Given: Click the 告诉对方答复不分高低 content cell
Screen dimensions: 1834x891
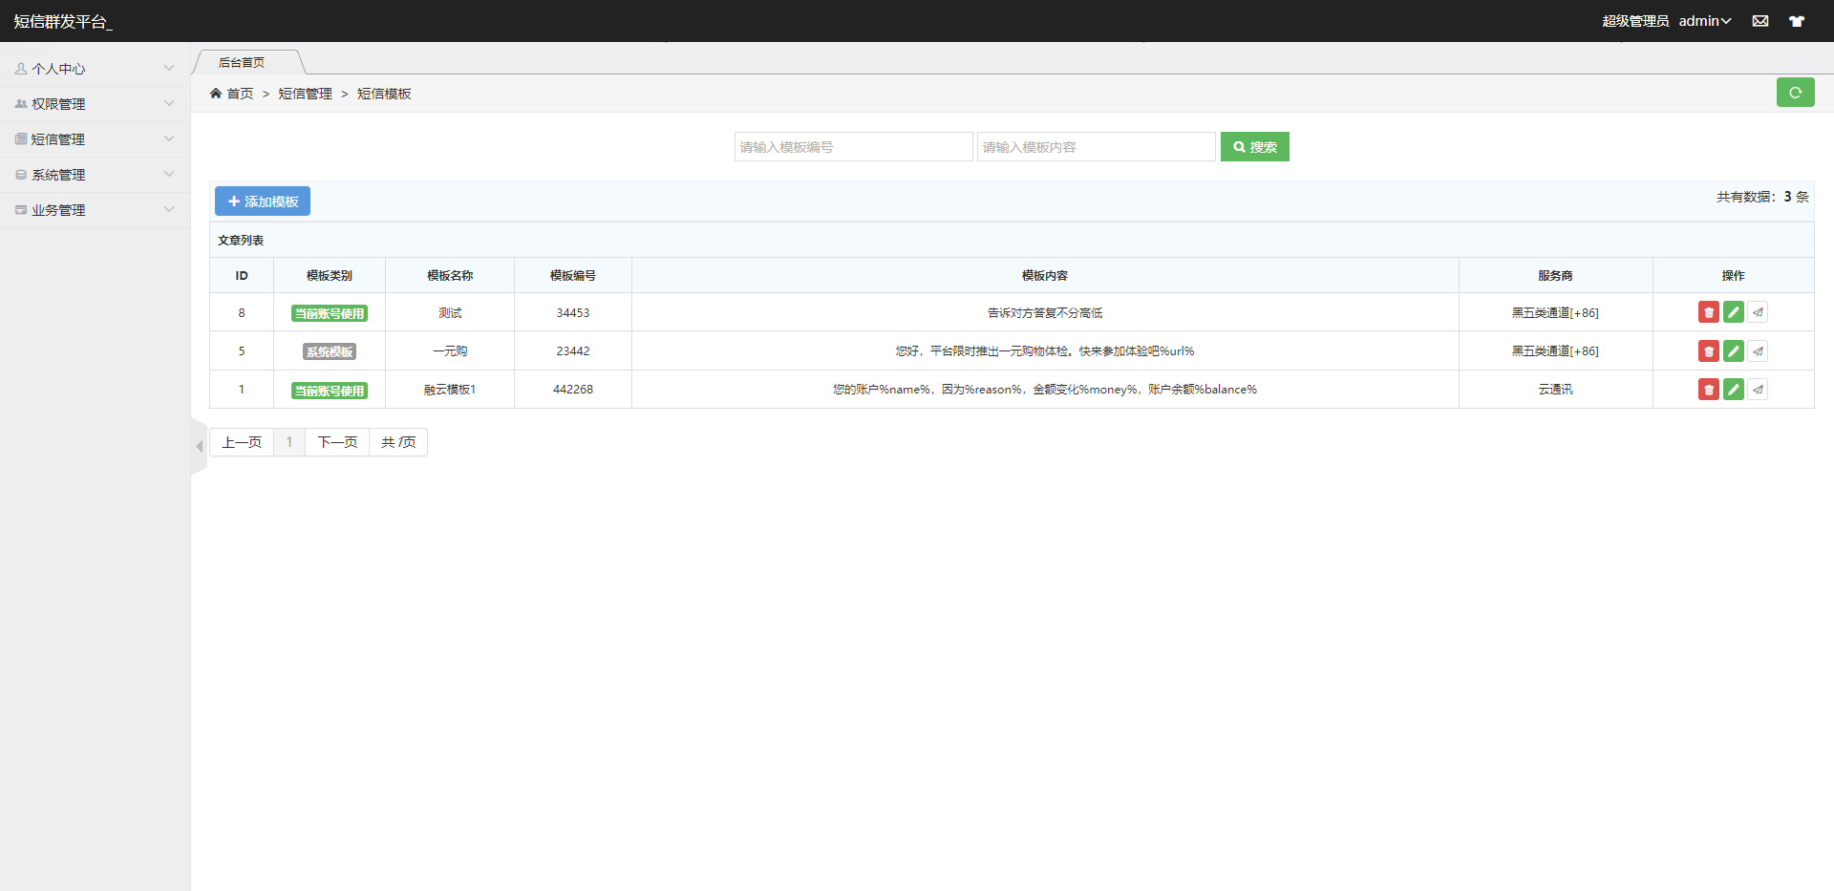Looking at the screenshot, I should 1045,313.
